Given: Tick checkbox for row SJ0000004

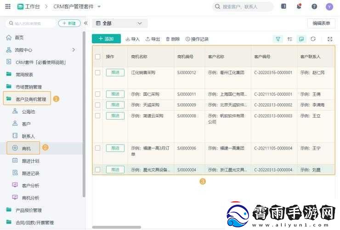Looking at the screenshot, I should (97, 170).
